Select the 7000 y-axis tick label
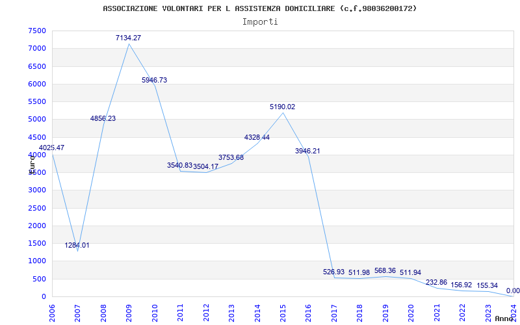Screen dimensions: 520x325 click(37, 49)
